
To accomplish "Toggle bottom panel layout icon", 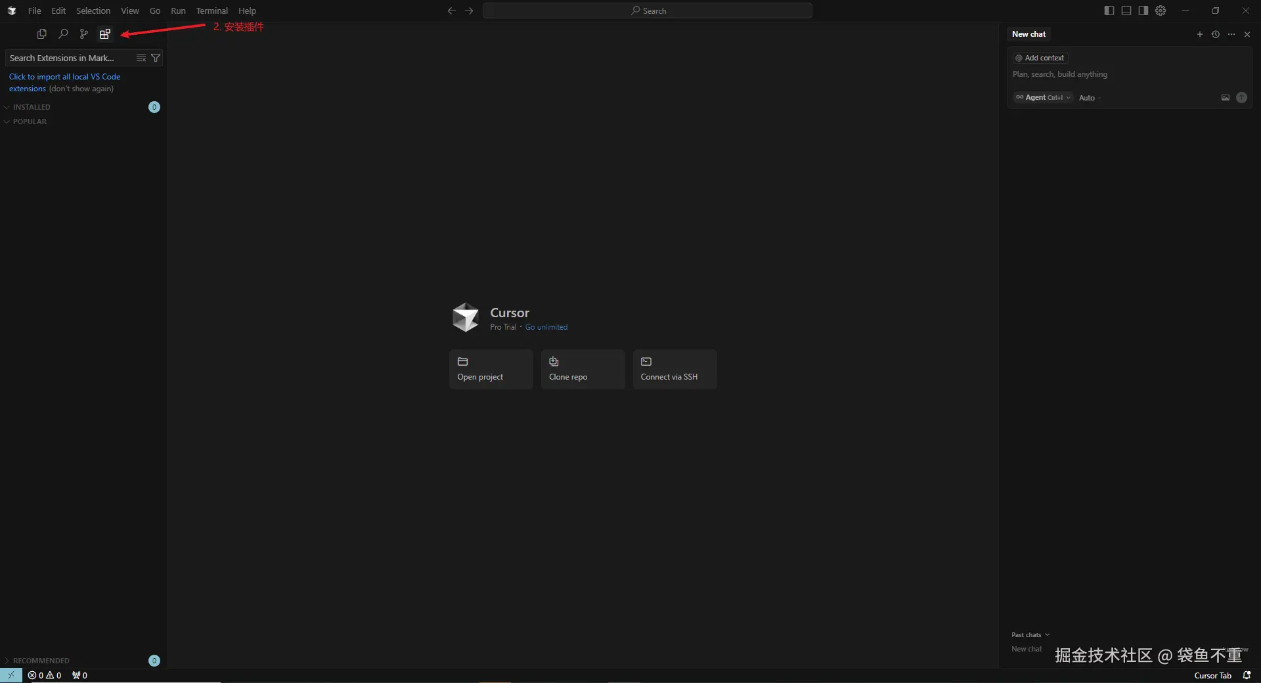I will click(1126, 11).
